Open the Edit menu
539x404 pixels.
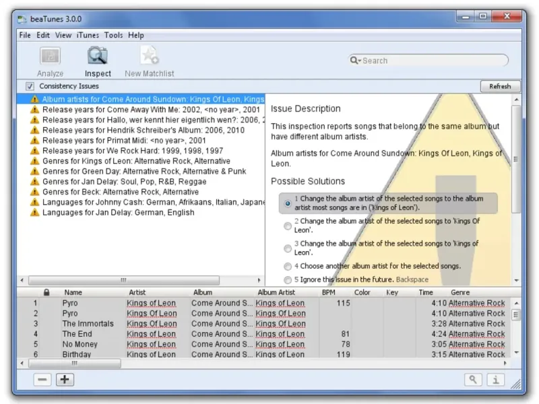43,35
